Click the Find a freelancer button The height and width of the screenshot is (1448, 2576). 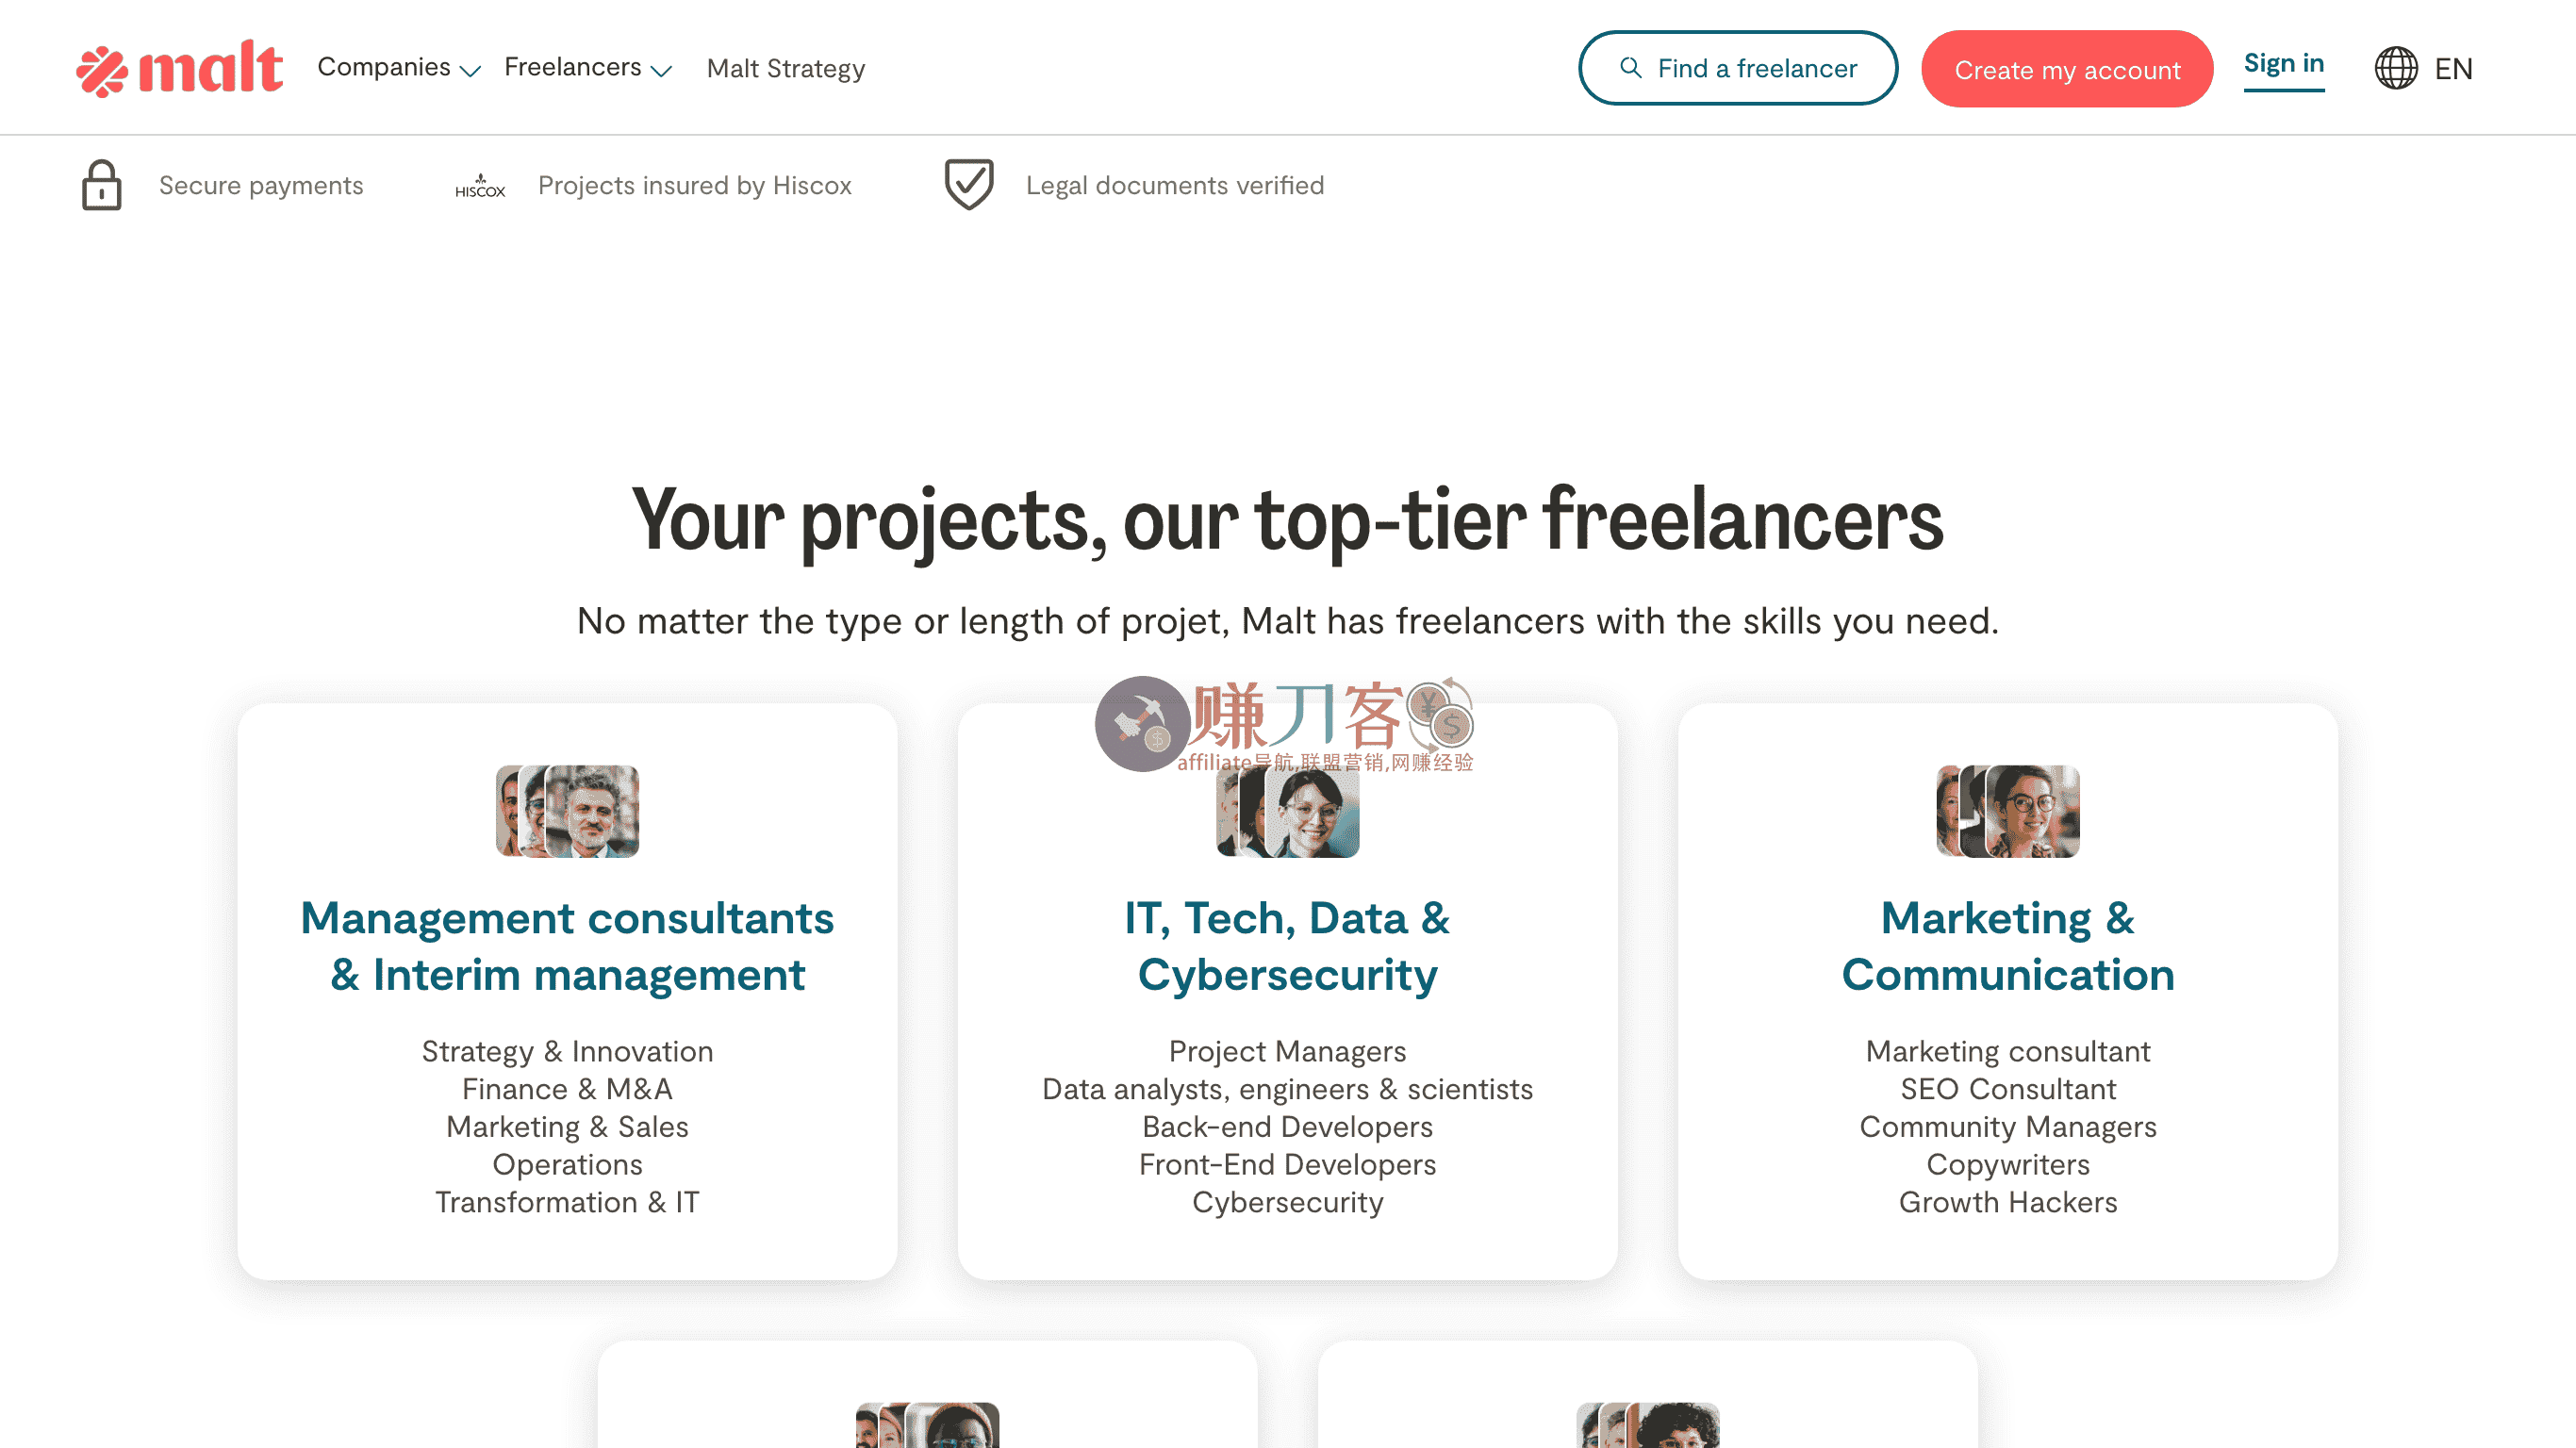[1737, 68]
